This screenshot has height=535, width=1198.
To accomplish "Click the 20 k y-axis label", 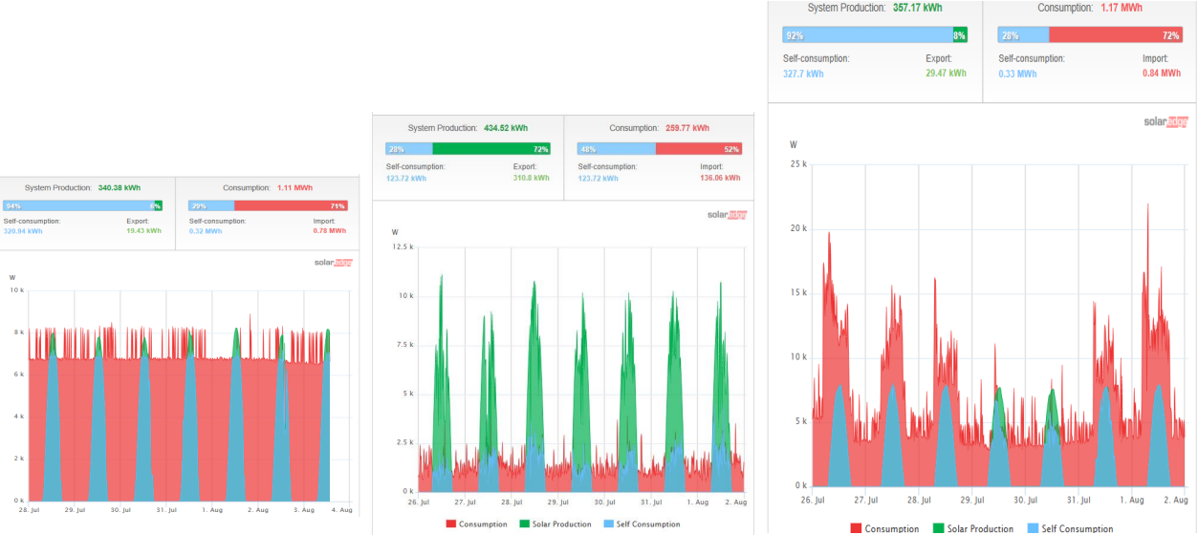I will 798,228.
